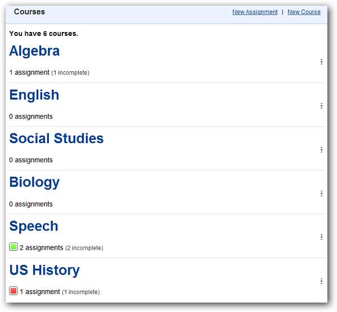Screen dimensions: 337x312
Task: Open the English course
Action: tap(34, 95)
